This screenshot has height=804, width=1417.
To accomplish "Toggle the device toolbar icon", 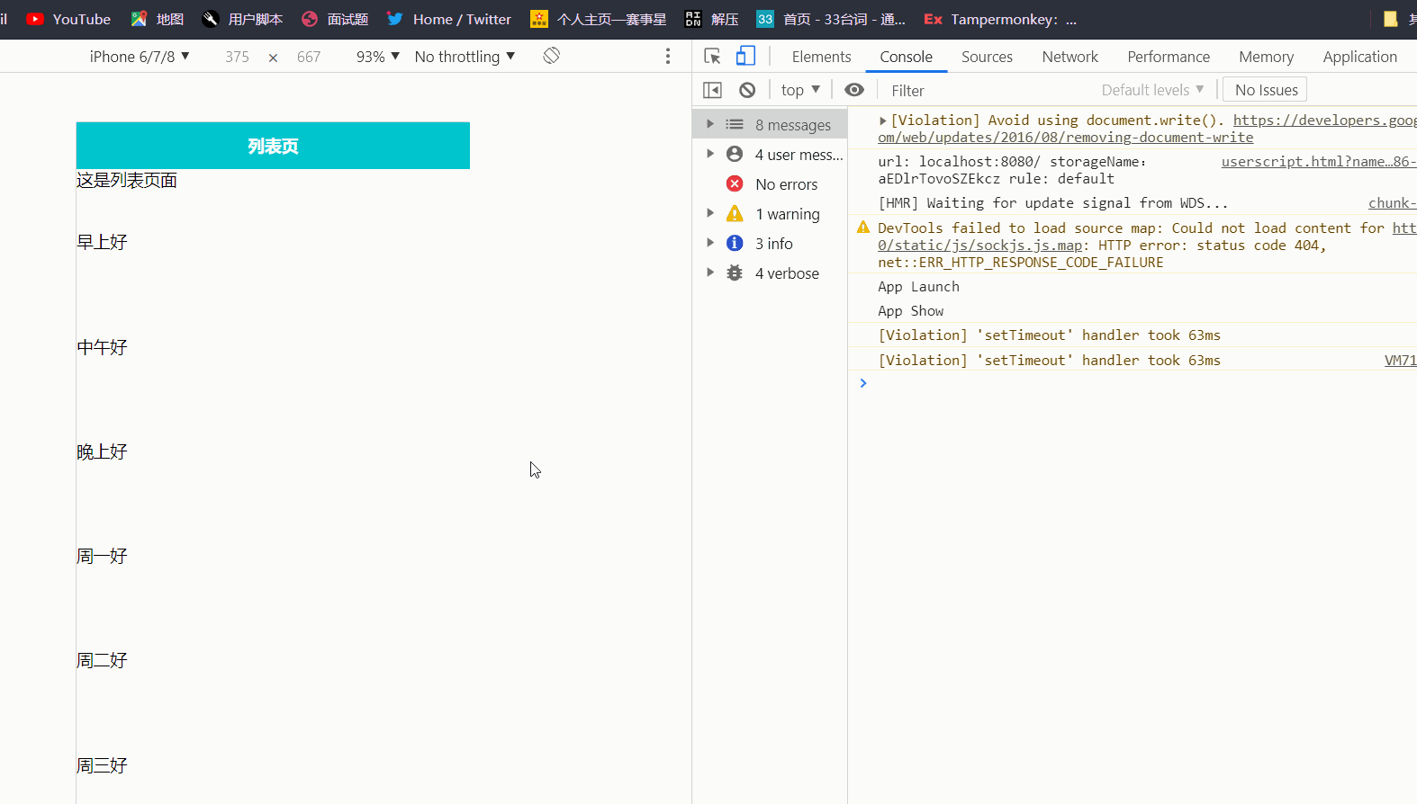I will 745,57.
